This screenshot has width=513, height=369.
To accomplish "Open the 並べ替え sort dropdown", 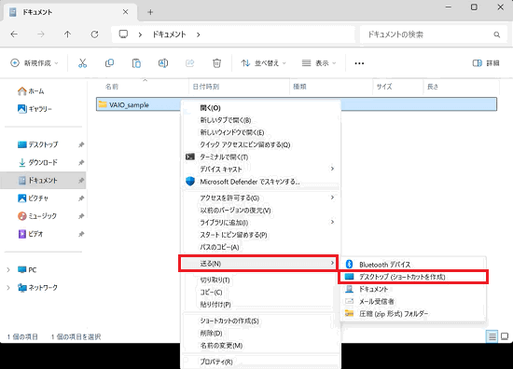I will click(x=263, y=63).
